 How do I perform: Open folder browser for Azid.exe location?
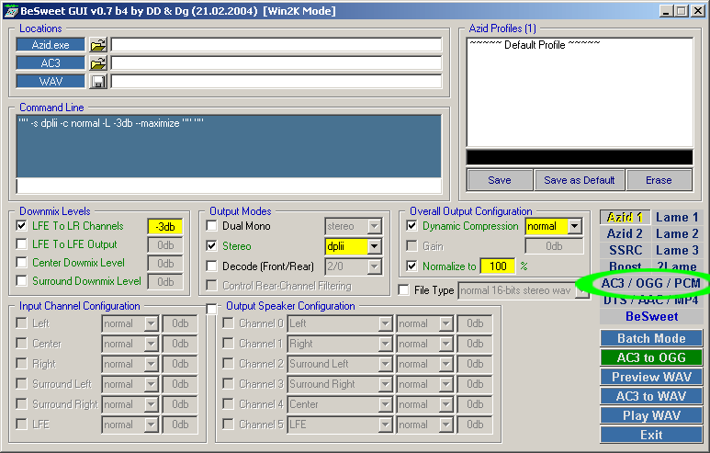97,45
